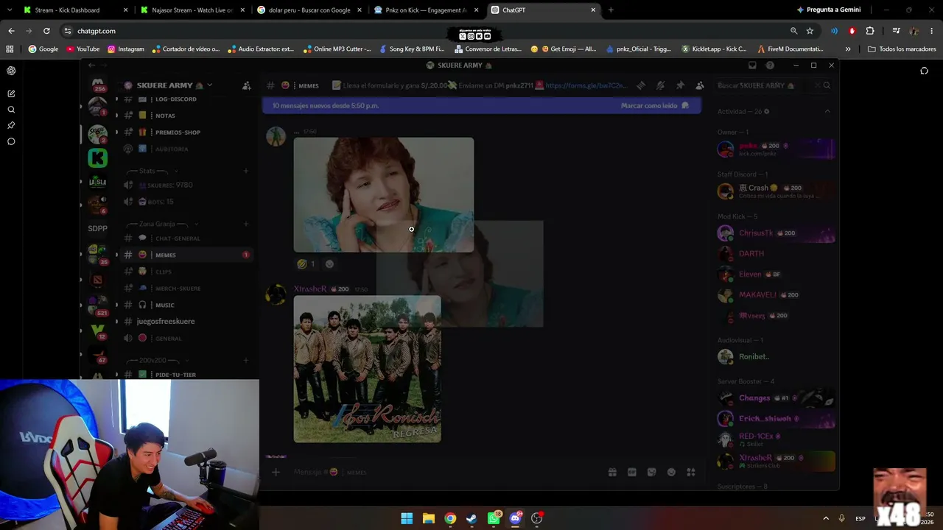The width and height of the screenshot is (943, 530).
Task: Open apps icon in message bar
Action: click(691, 472)
